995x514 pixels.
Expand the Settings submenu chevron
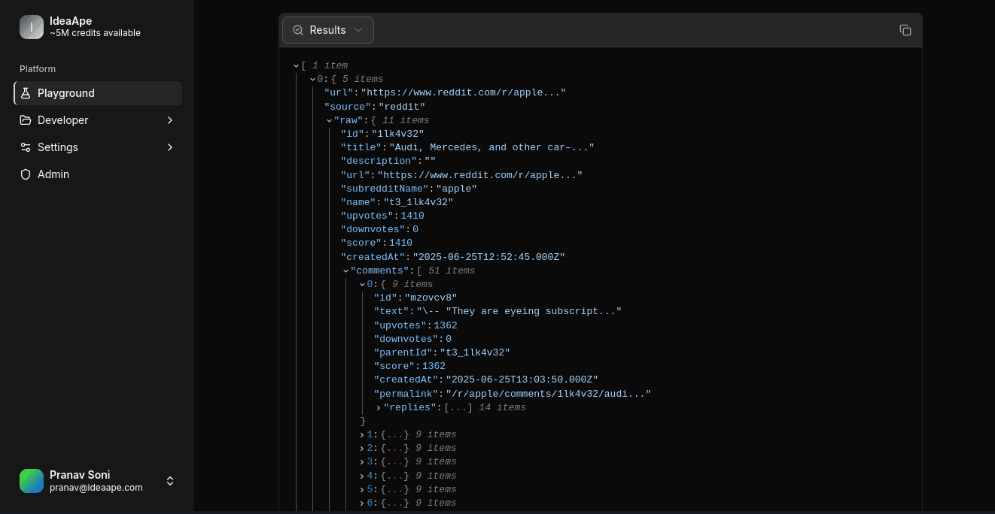pyautogui.click(x=170, y=147)
